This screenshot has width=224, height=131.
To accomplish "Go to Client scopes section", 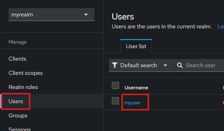I will tap(26, 73).
